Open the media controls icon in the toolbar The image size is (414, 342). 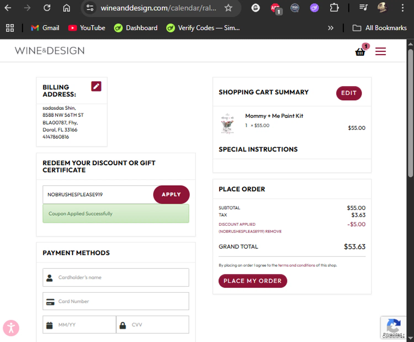pyautogui.click(x=363, y=8)
